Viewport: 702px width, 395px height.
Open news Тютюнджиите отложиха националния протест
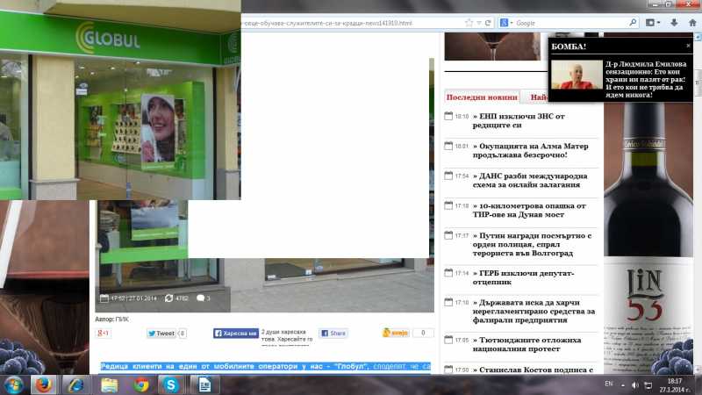coord(526,344)
